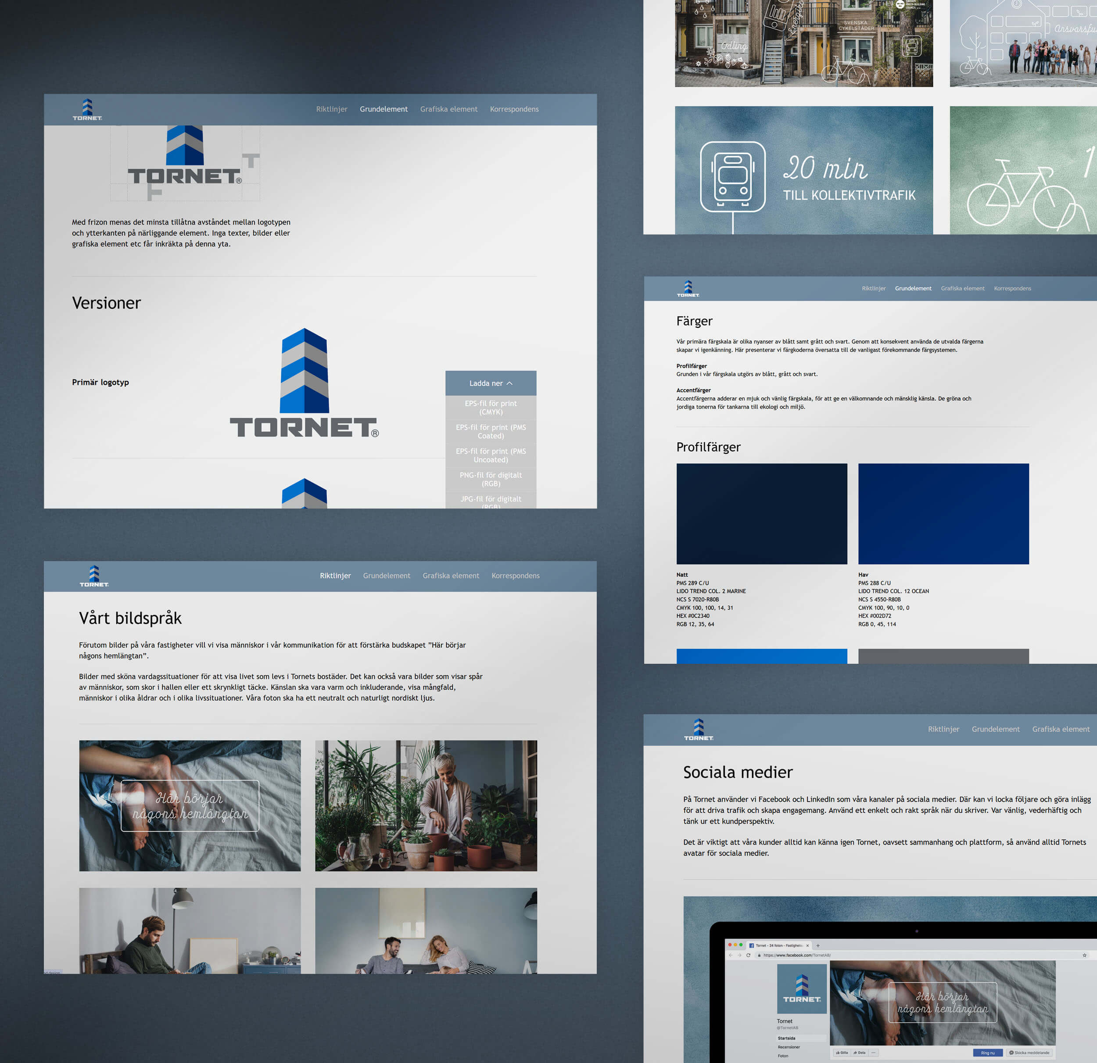The height and width of the screenshot is (1063, 1097).
Task: Open Grafiska element in Vårt bildspråk window nav
Action: 451,576
